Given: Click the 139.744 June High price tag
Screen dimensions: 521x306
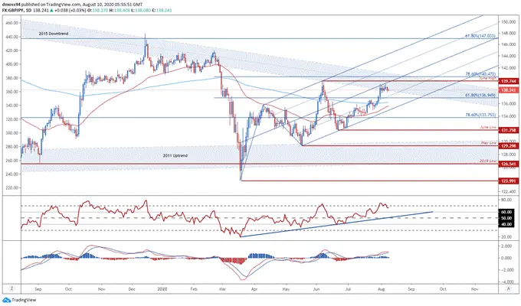Looking at the screenshot, I should pos(508,81).
